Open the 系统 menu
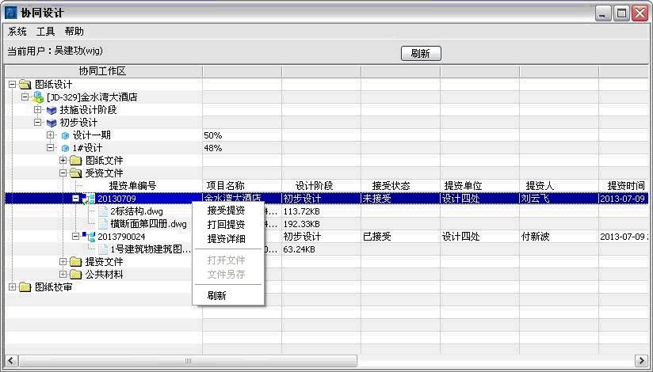Screen dimensions: 653x372 pyautogui.click(x=17, y=32)
